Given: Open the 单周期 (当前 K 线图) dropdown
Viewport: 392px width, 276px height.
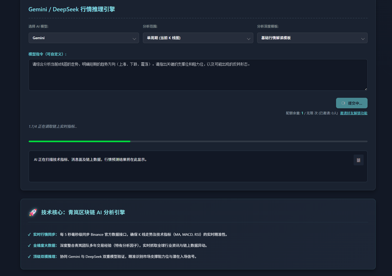Looking at the screenshot, I should click(198, 38).
